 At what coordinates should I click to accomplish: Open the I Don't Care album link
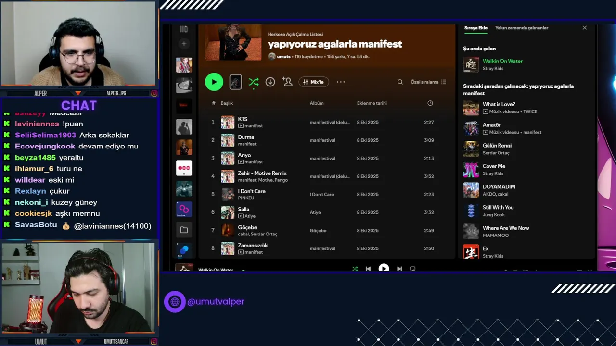[x=322, y=194]
